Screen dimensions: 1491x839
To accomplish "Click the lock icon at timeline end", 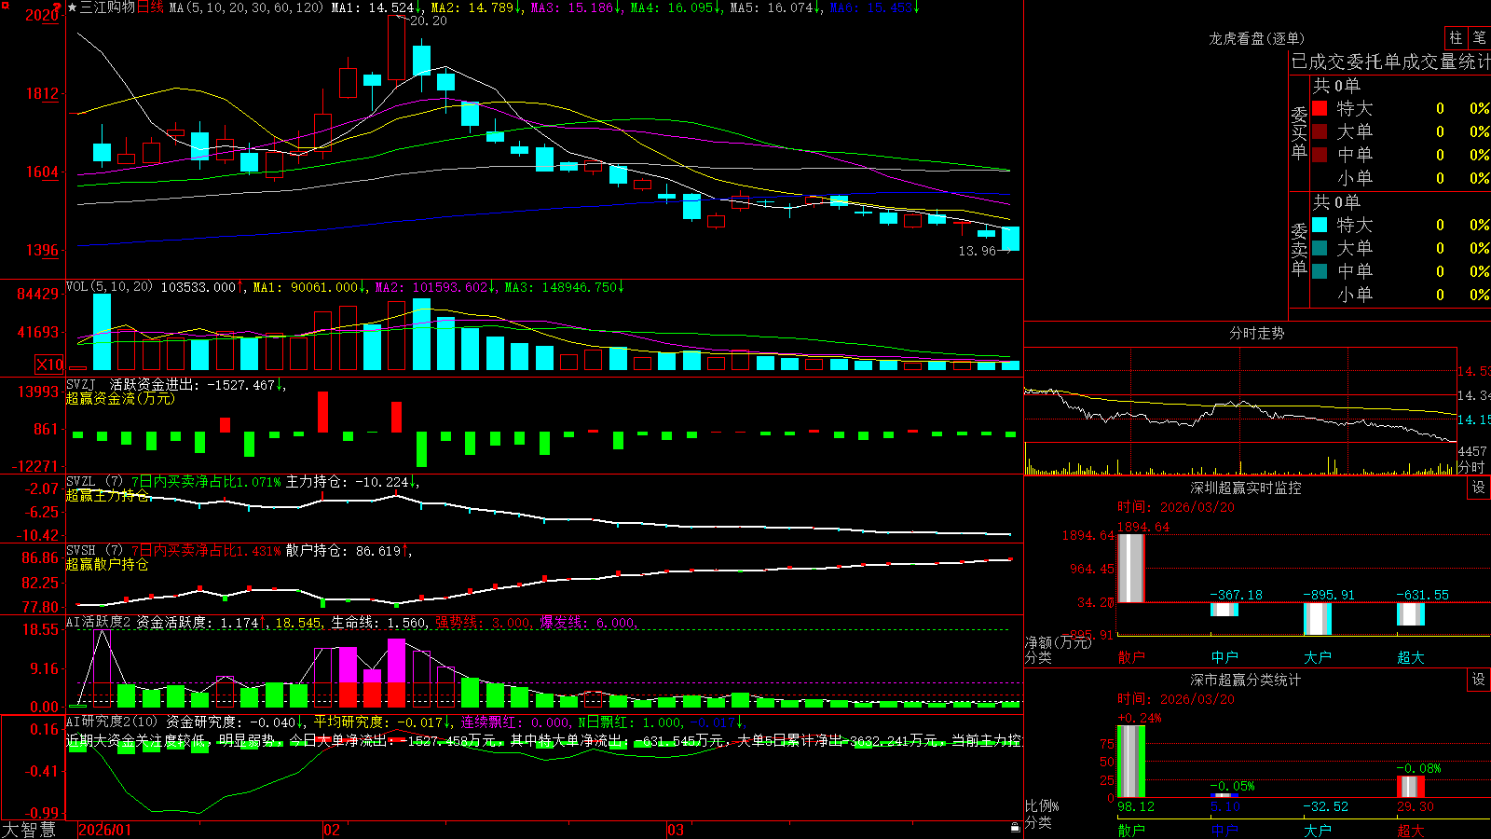I will tap(1015, 828).
